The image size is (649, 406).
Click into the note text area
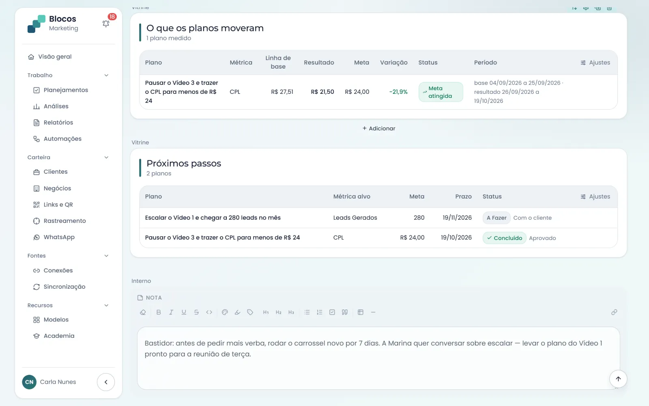pos(378,358)
